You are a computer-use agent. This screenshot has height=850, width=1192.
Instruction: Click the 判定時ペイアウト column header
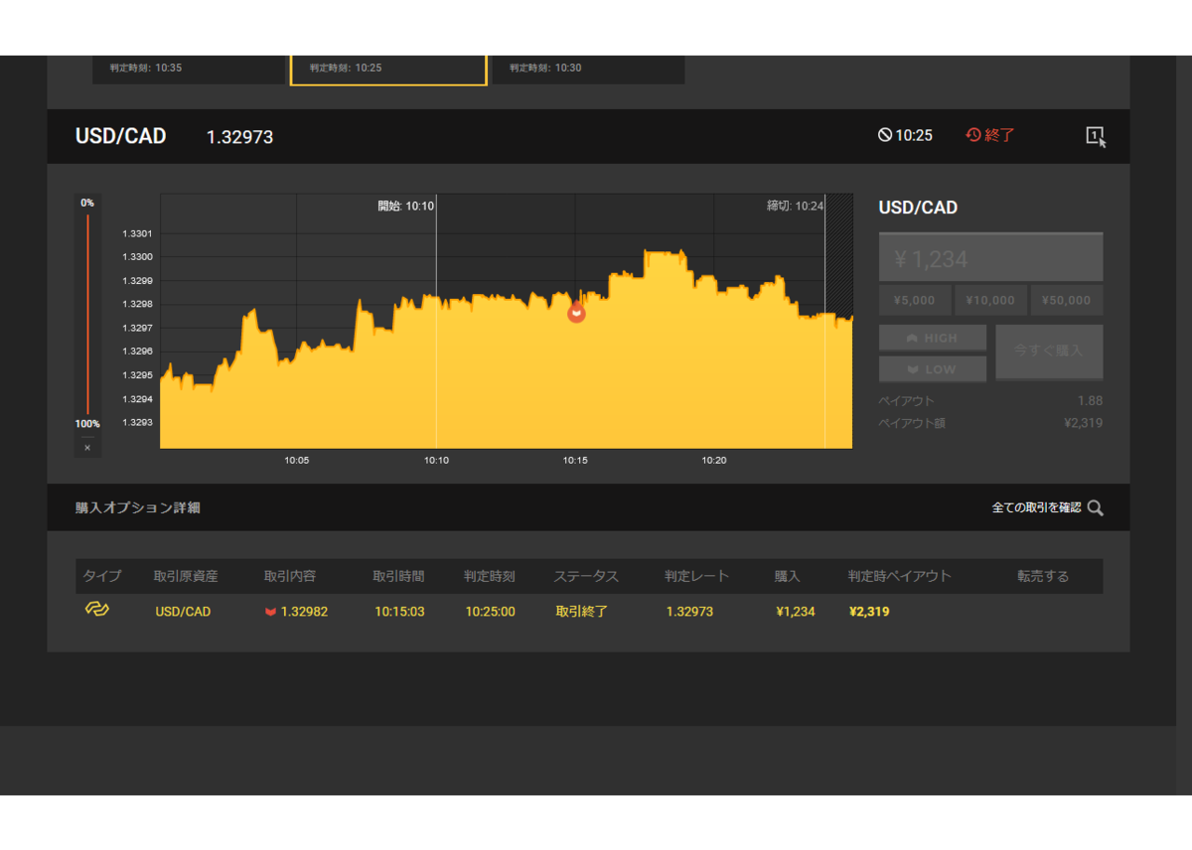tap(900, 576)
